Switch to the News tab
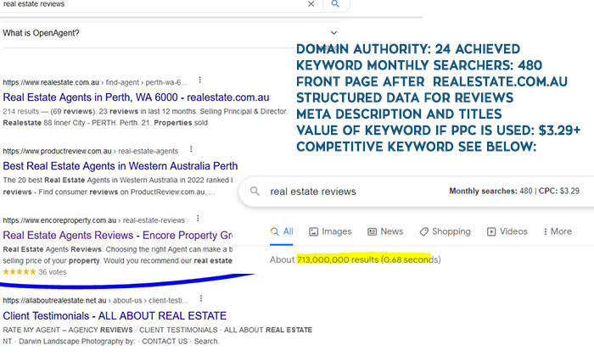Screen dimensions: 594x356 coord(385,231)
